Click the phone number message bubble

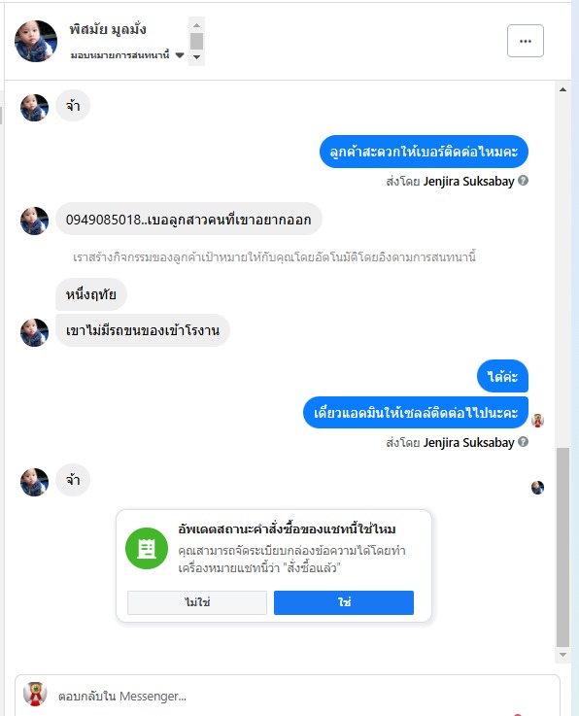pos(188,220)
